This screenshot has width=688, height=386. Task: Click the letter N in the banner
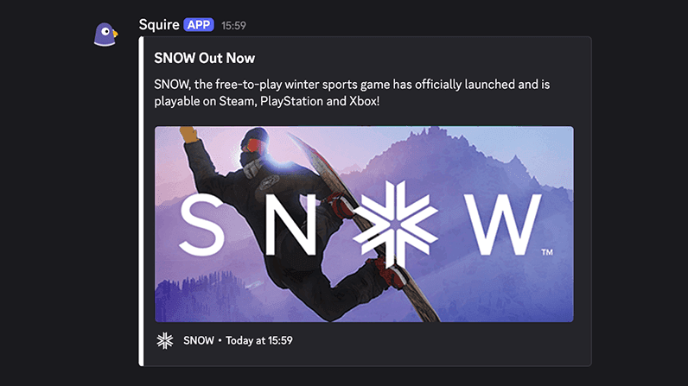(290, 225)
